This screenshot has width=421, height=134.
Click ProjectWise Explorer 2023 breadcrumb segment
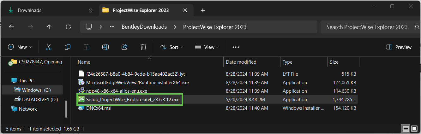(x=215, y=27)
